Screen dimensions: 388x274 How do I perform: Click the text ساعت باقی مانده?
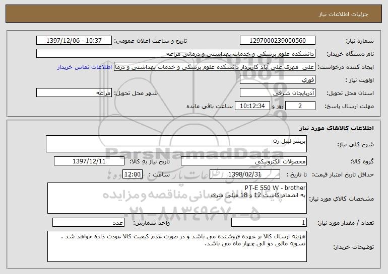pos(210,107)
